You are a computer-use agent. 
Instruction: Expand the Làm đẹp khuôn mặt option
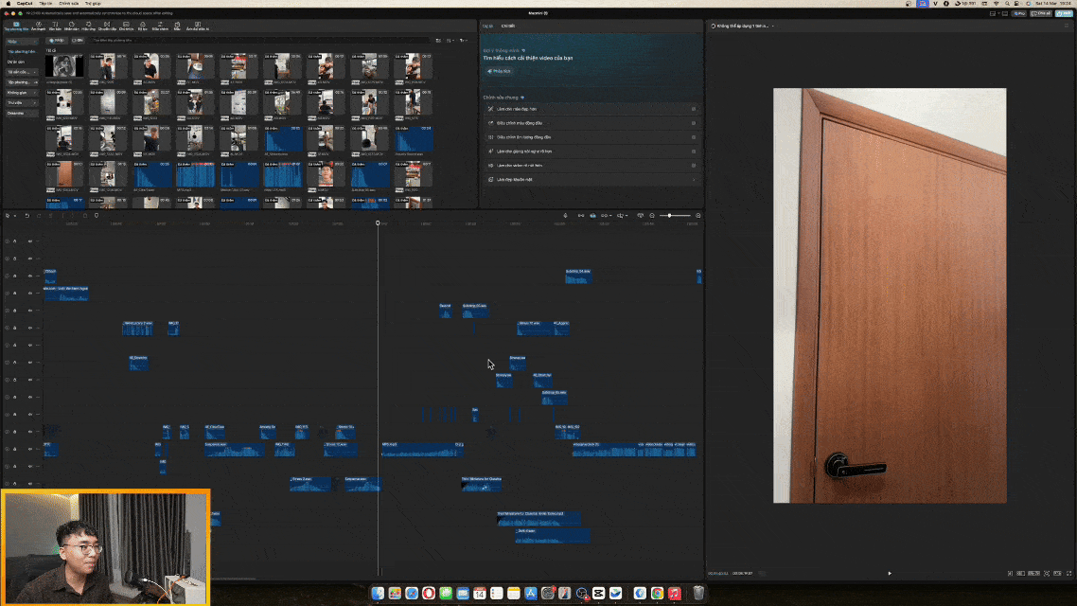point(693,179)
